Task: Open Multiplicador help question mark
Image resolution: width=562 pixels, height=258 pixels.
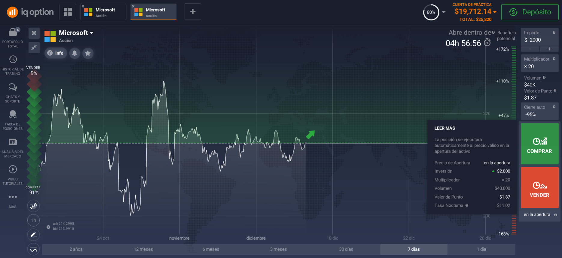Action: [554, 59]
